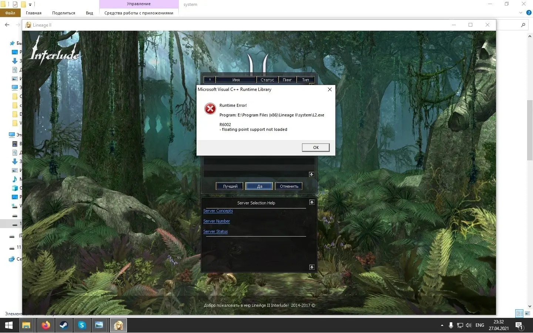
Task: Select the Videos filmstrip item in Explorer sidebar
Action: point(15,144)
